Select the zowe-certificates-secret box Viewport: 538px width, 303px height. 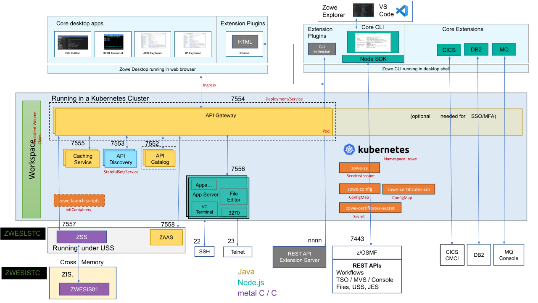coord(370,207)
